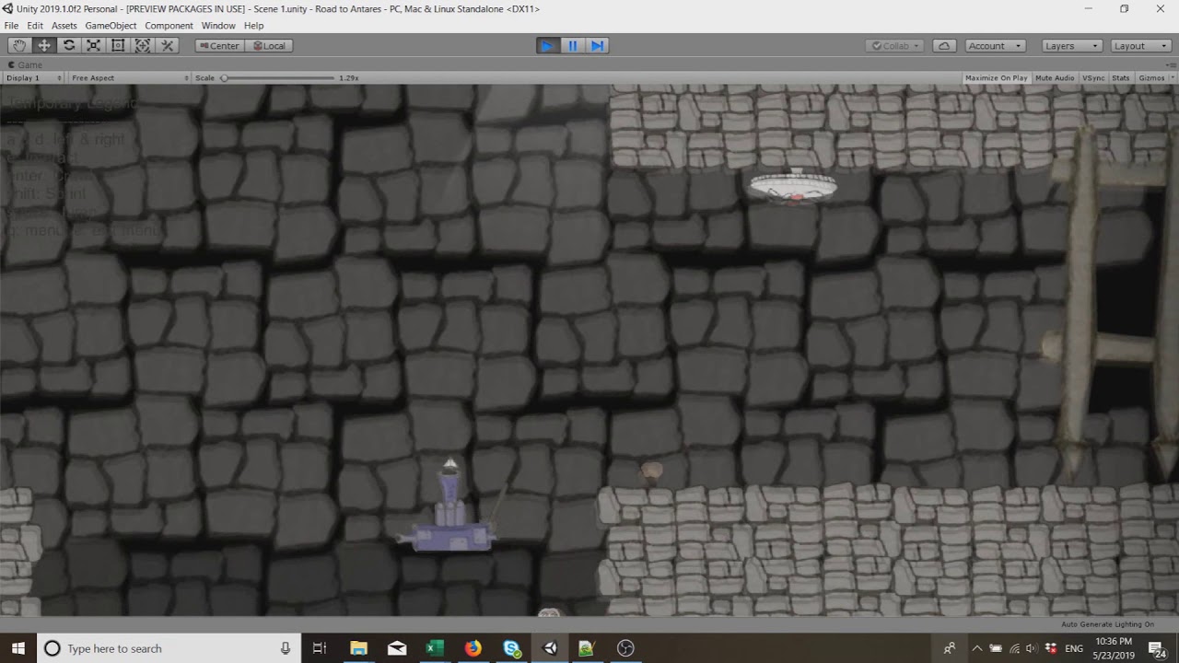1179x663 pixels.
Task: Open the Window menu
Action: [x=218, y=26]
